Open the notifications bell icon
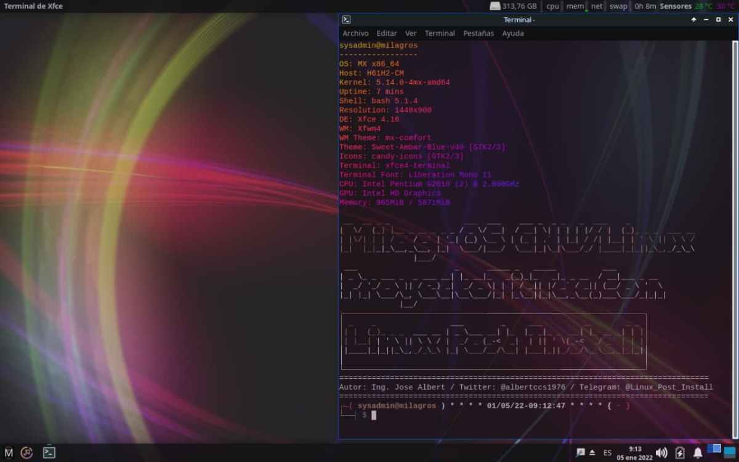739x462 pixels. tap(698, 453)
